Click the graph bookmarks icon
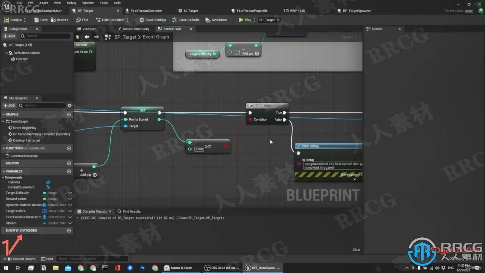The width and height of the screenshot is (485, 273). 77,37
